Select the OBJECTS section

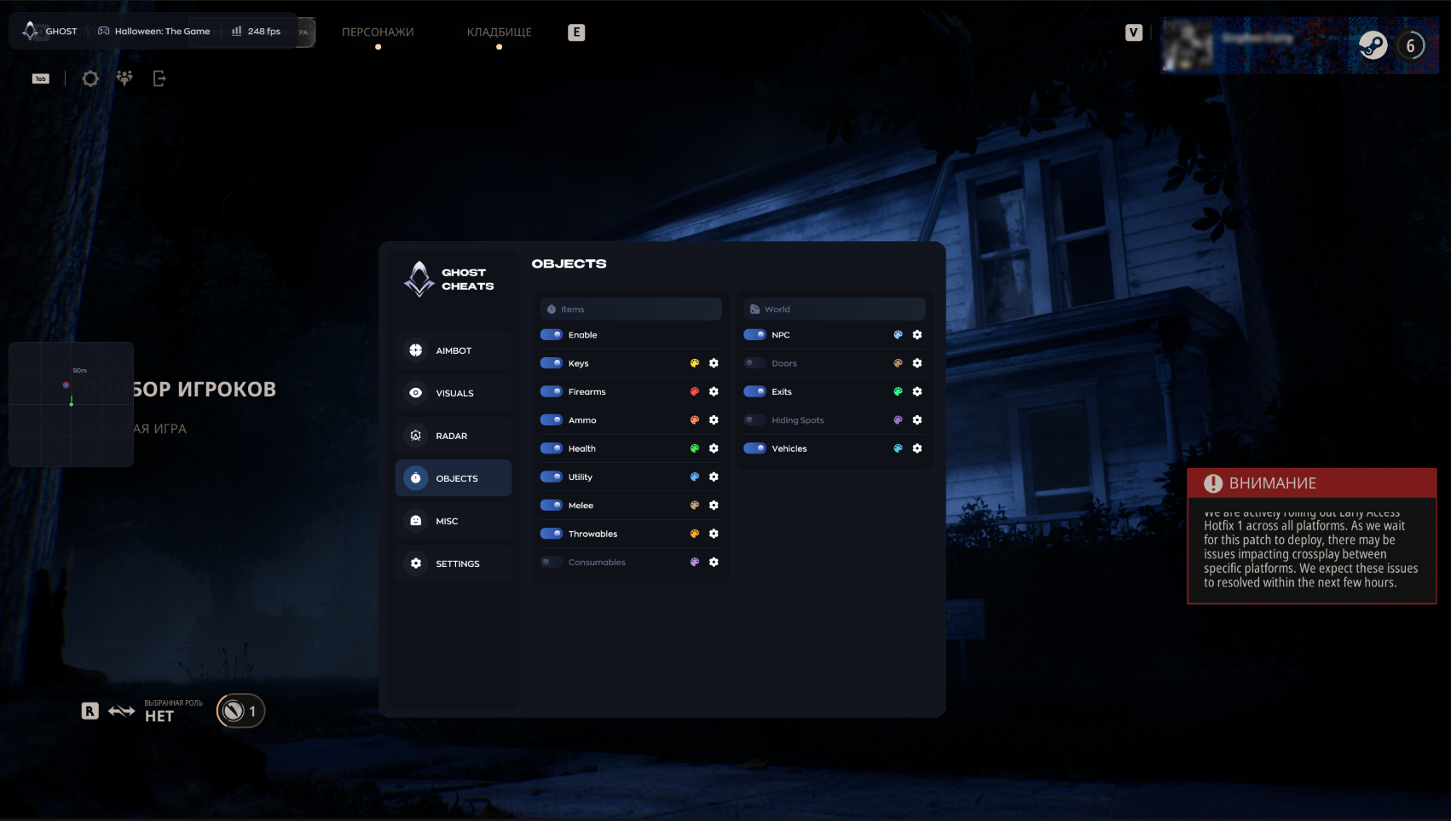454,478
